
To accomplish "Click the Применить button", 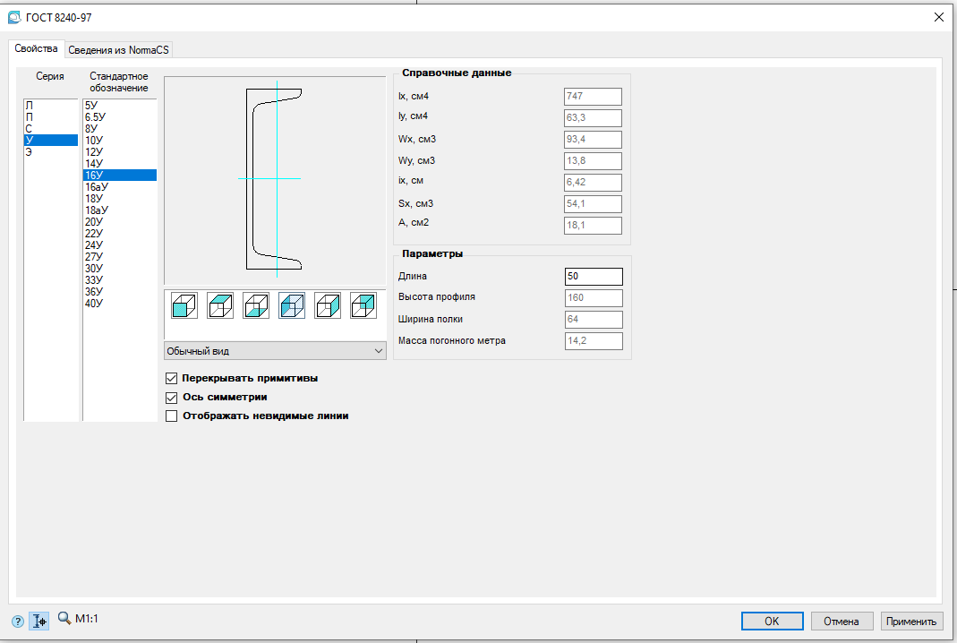I will click(x=911, y=622).
